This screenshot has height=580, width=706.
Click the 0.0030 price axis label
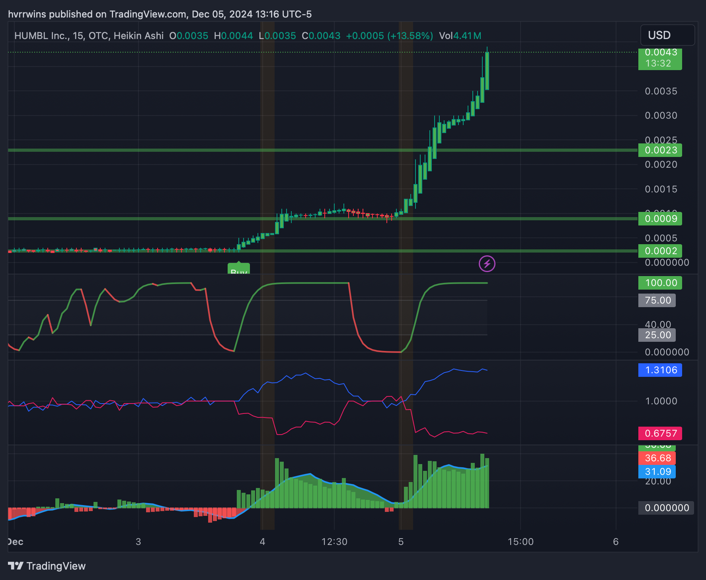point(661,116)
